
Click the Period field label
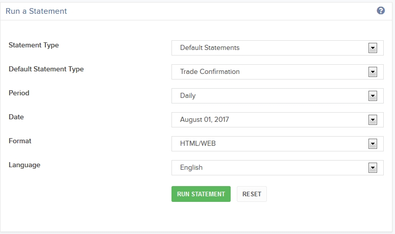(x=19, y=93)
